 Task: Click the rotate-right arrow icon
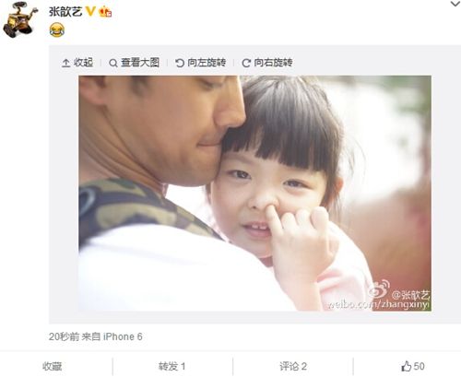246,63
